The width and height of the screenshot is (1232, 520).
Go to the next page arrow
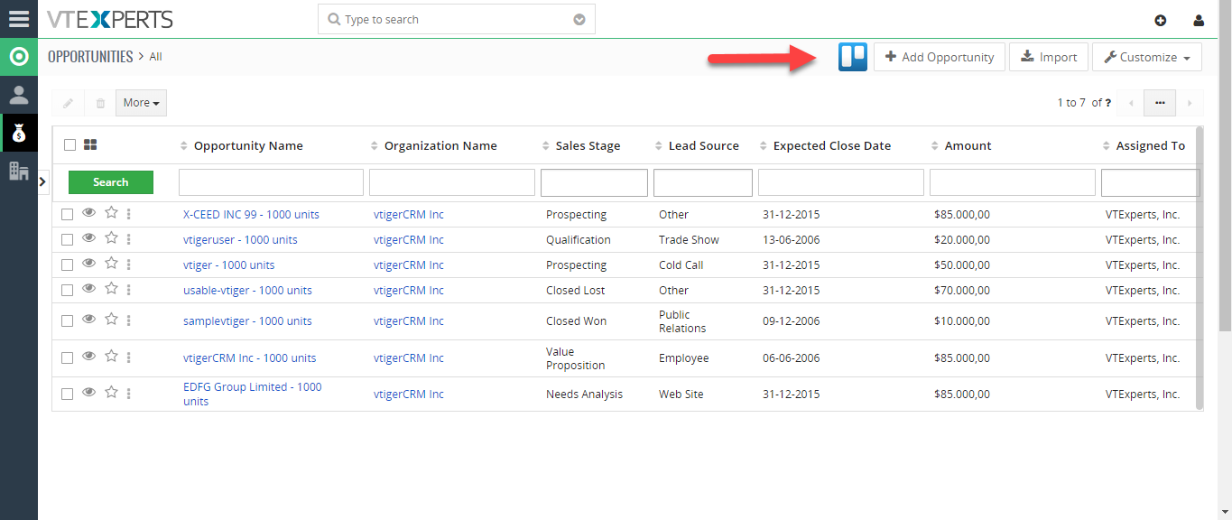[1190, 103]
